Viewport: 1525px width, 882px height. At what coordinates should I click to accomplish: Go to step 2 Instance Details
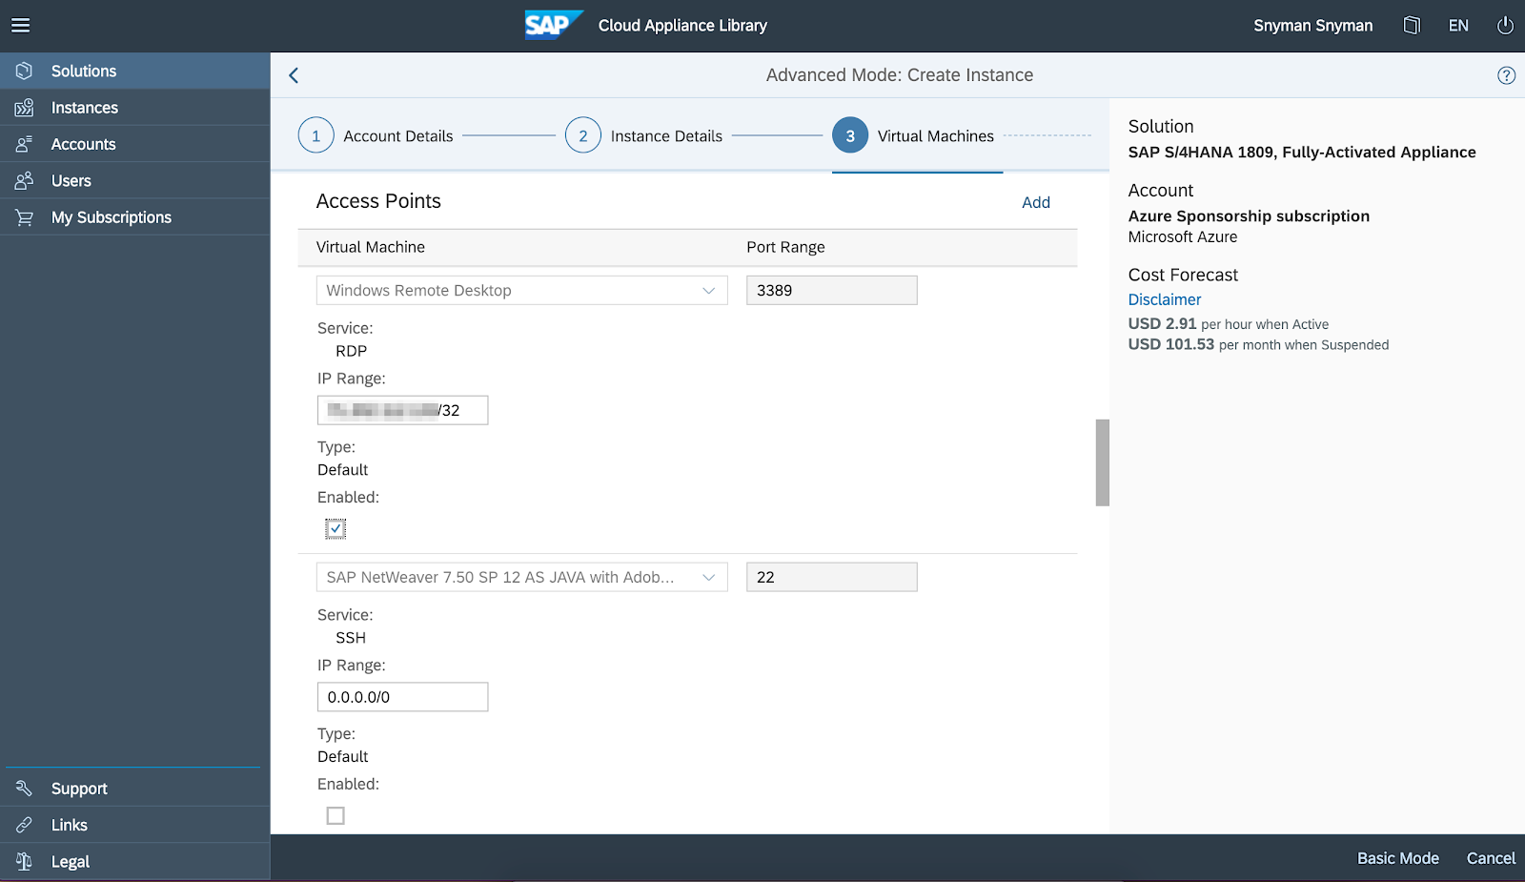point(643,135)
